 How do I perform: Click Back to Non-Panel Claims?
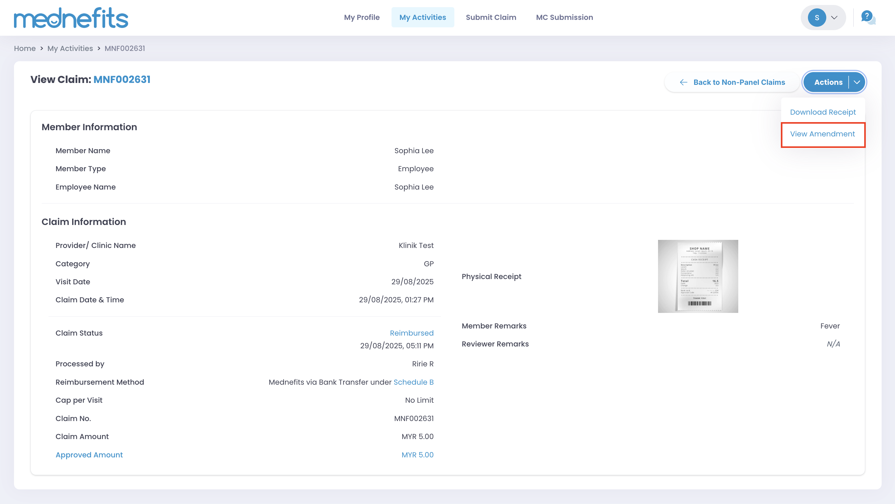pos(739,82)
